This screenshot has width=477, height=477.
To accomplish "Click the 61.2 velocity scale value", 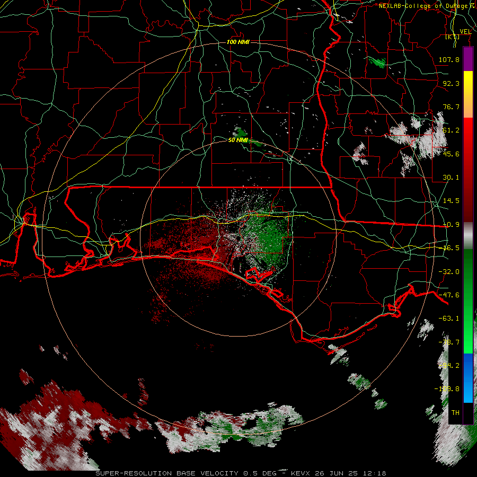I will (451, 130).
